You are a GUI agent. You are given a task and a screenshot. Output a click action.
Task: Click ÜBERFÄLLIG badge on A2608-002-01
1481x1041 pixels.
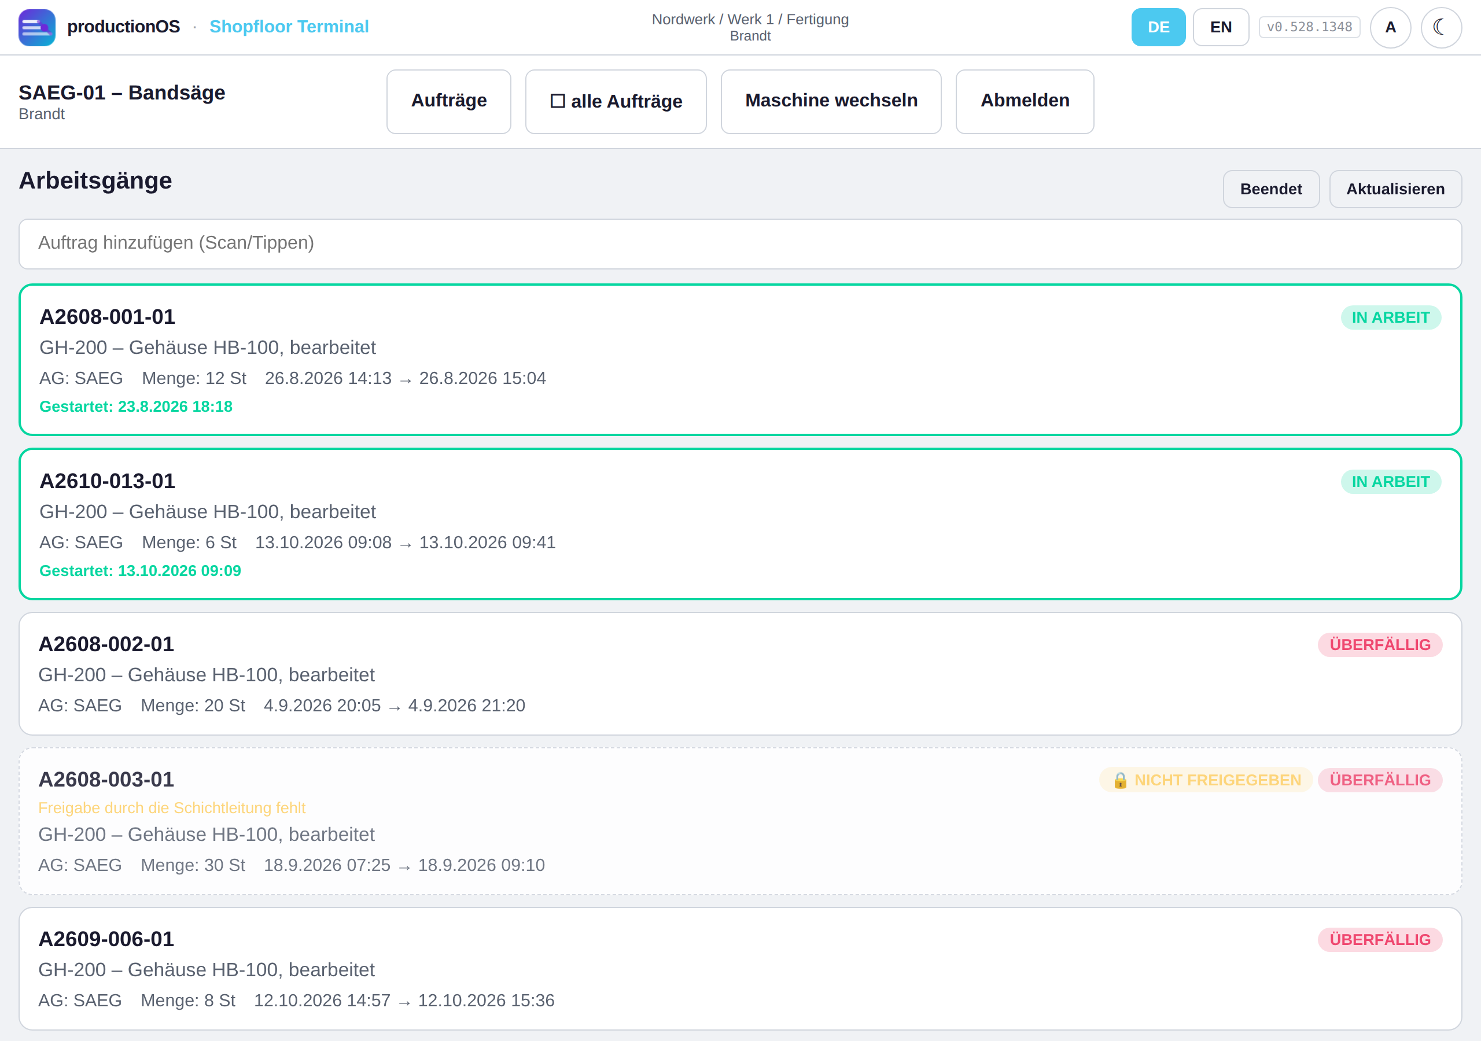click(1380, 645)
